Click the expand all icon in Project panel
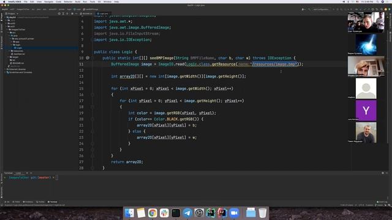This screenshot has width=392, height=220. (63, 13)
